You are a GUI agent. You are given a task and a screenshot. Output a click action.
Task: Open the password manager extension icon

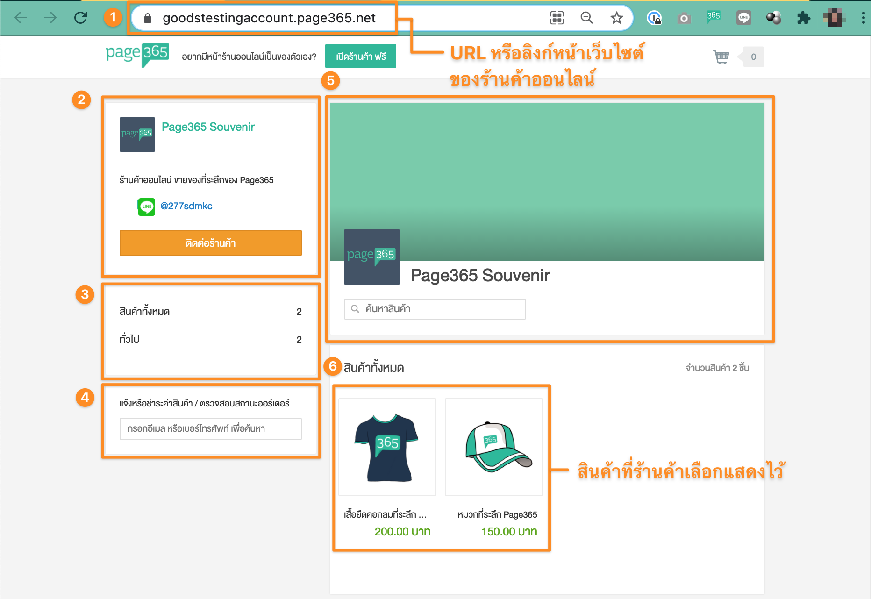click(654, 18)
